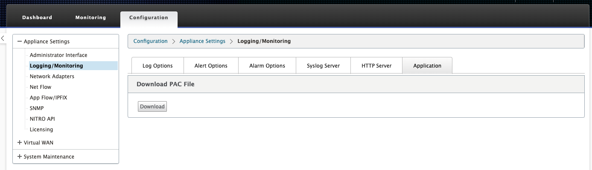The height and width of the screenshot is (170, 592).
Task: Open Administrator Interface in the sidebar
Action: click(x=58, y=55)
